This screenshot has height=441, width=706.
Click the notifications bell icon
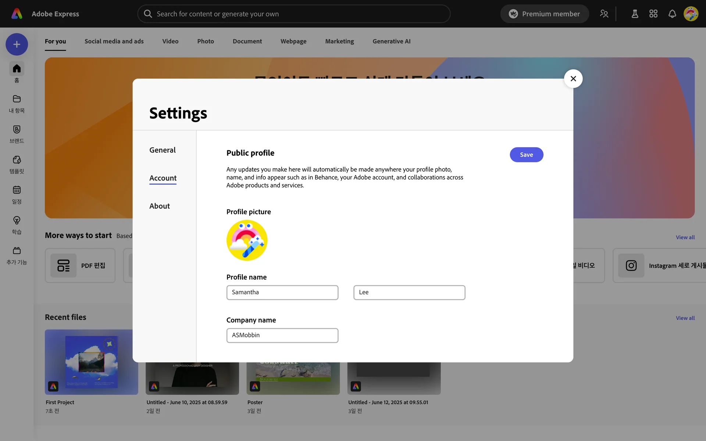tap(672, 14)
